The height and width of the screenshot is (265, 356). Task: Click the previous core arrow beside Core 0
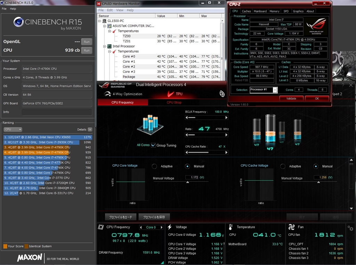coord(141,227)
